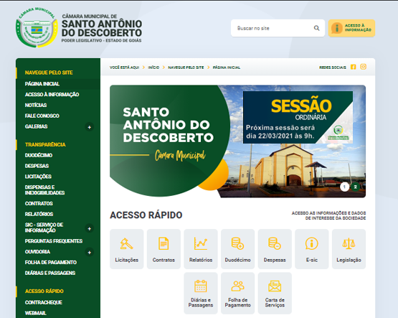Open Fale Conosco in the sidebar menu
Image resolution: width=398 pixels, height=318 pixels.
[x=42, y=116]
